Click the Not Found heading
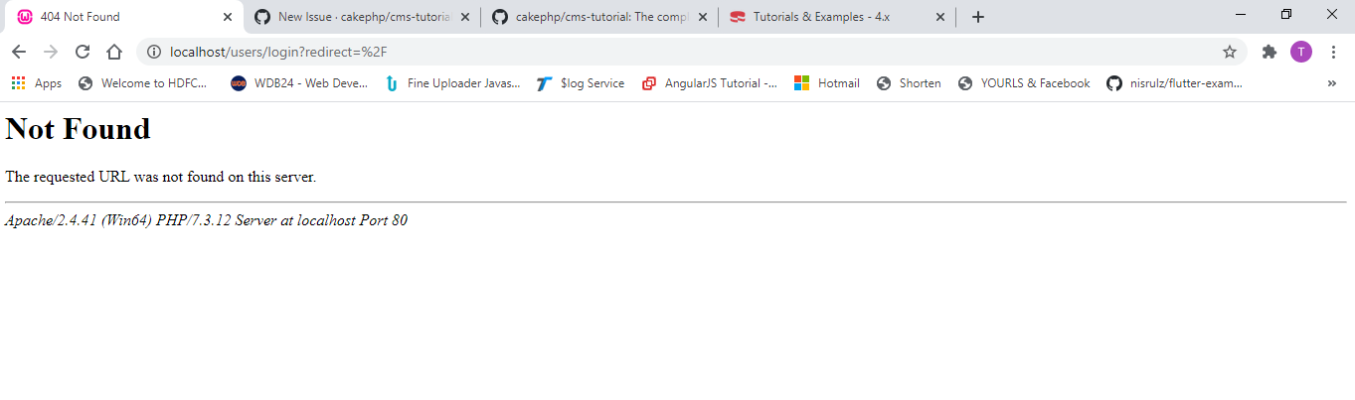Viewport: 1355px width, 400px height. [78, 129]
